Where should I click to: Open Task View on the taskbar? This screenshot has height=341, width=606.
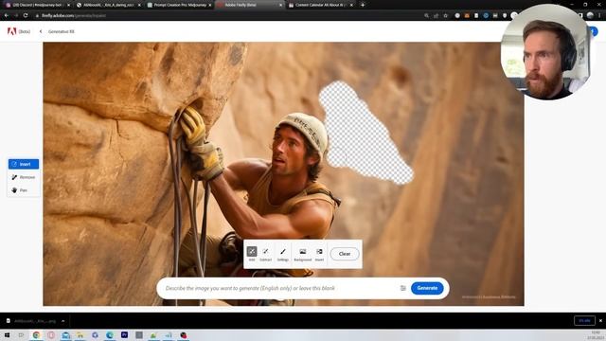coord(21,334)
